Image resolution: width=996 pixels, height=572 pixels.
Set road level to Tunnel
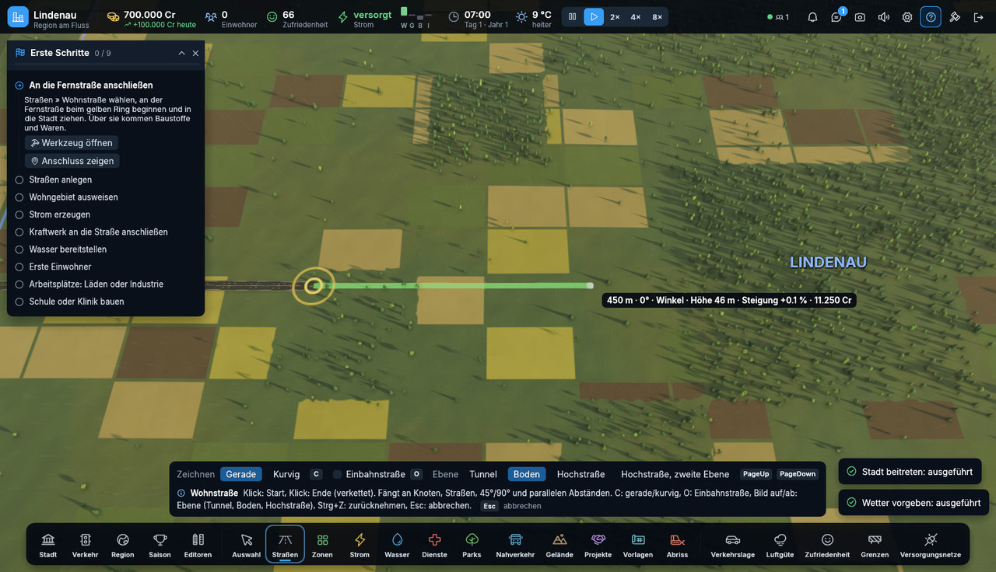483,474
